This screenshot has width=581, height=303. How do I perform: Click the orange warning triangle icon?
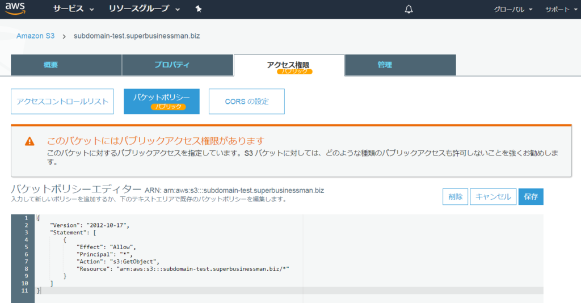click(x=30, y=141)
